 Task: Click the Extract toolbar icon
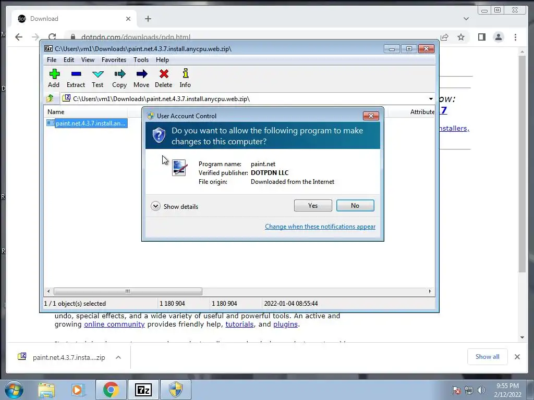[x=76, y=78]
